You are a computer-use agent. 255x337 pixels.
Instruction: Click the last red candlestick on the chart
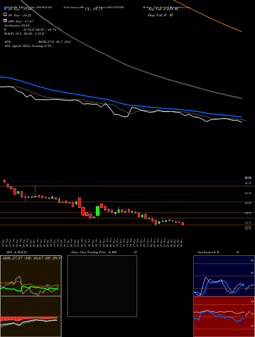coord(183,224)
